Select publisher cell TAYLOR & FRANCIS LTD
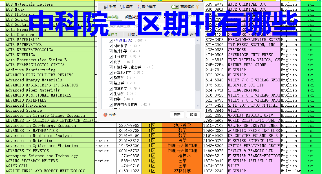 tap(254, 151)
